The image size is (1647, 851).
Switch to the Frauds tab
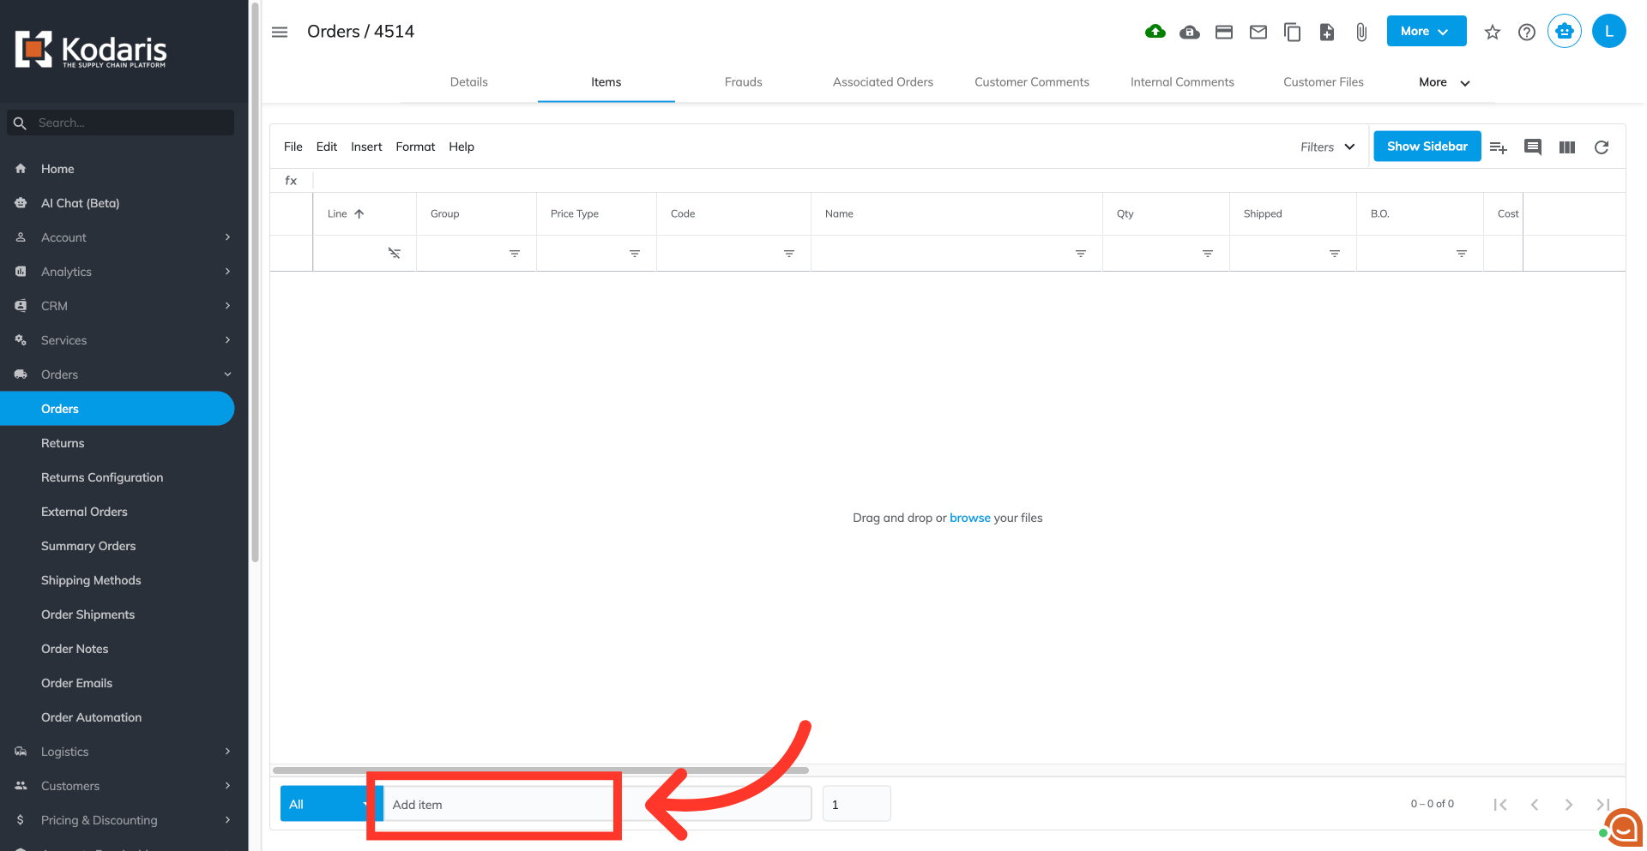coord(744,82)
